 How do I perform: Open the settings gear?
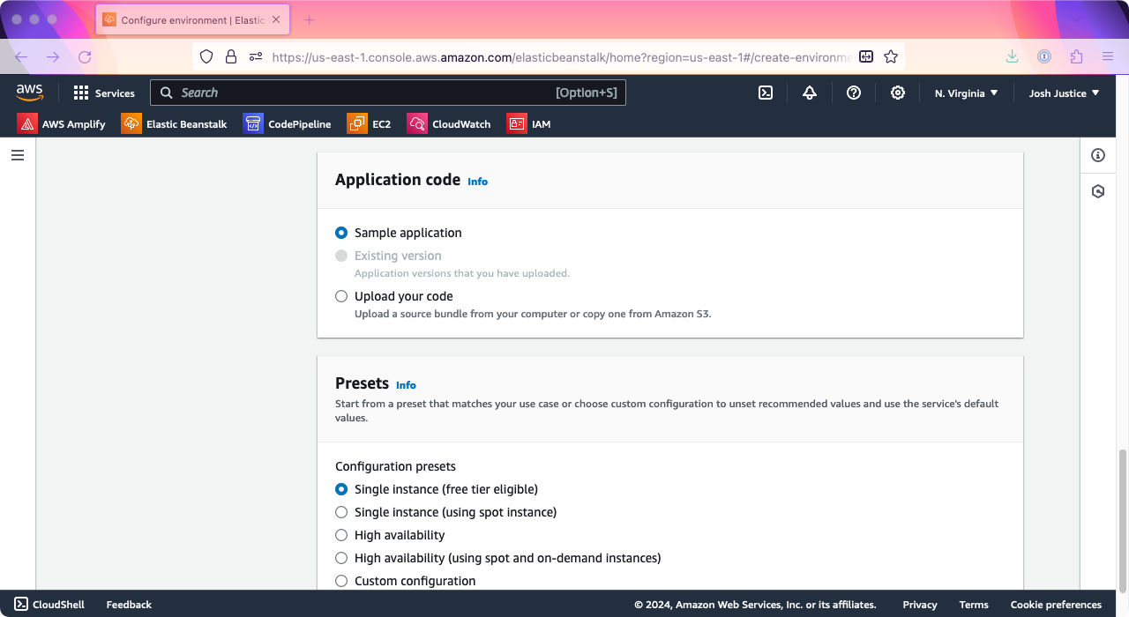click(x=898, y=93)
